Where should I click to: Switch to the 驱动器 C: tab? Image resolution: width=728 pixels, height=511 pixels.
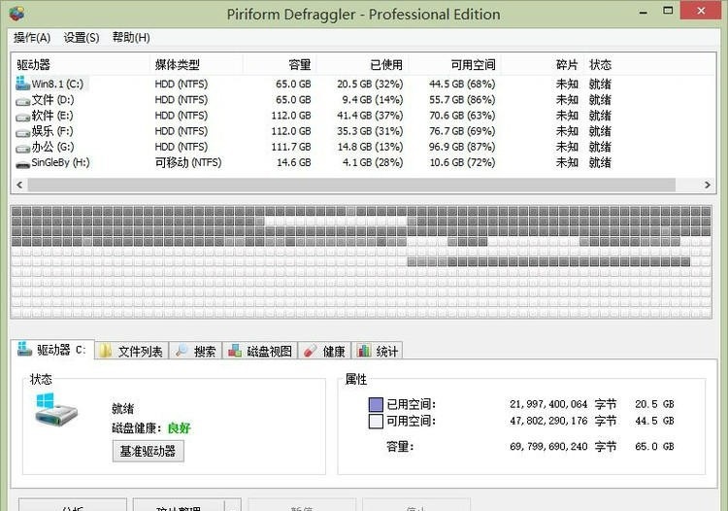pos(52,350)
